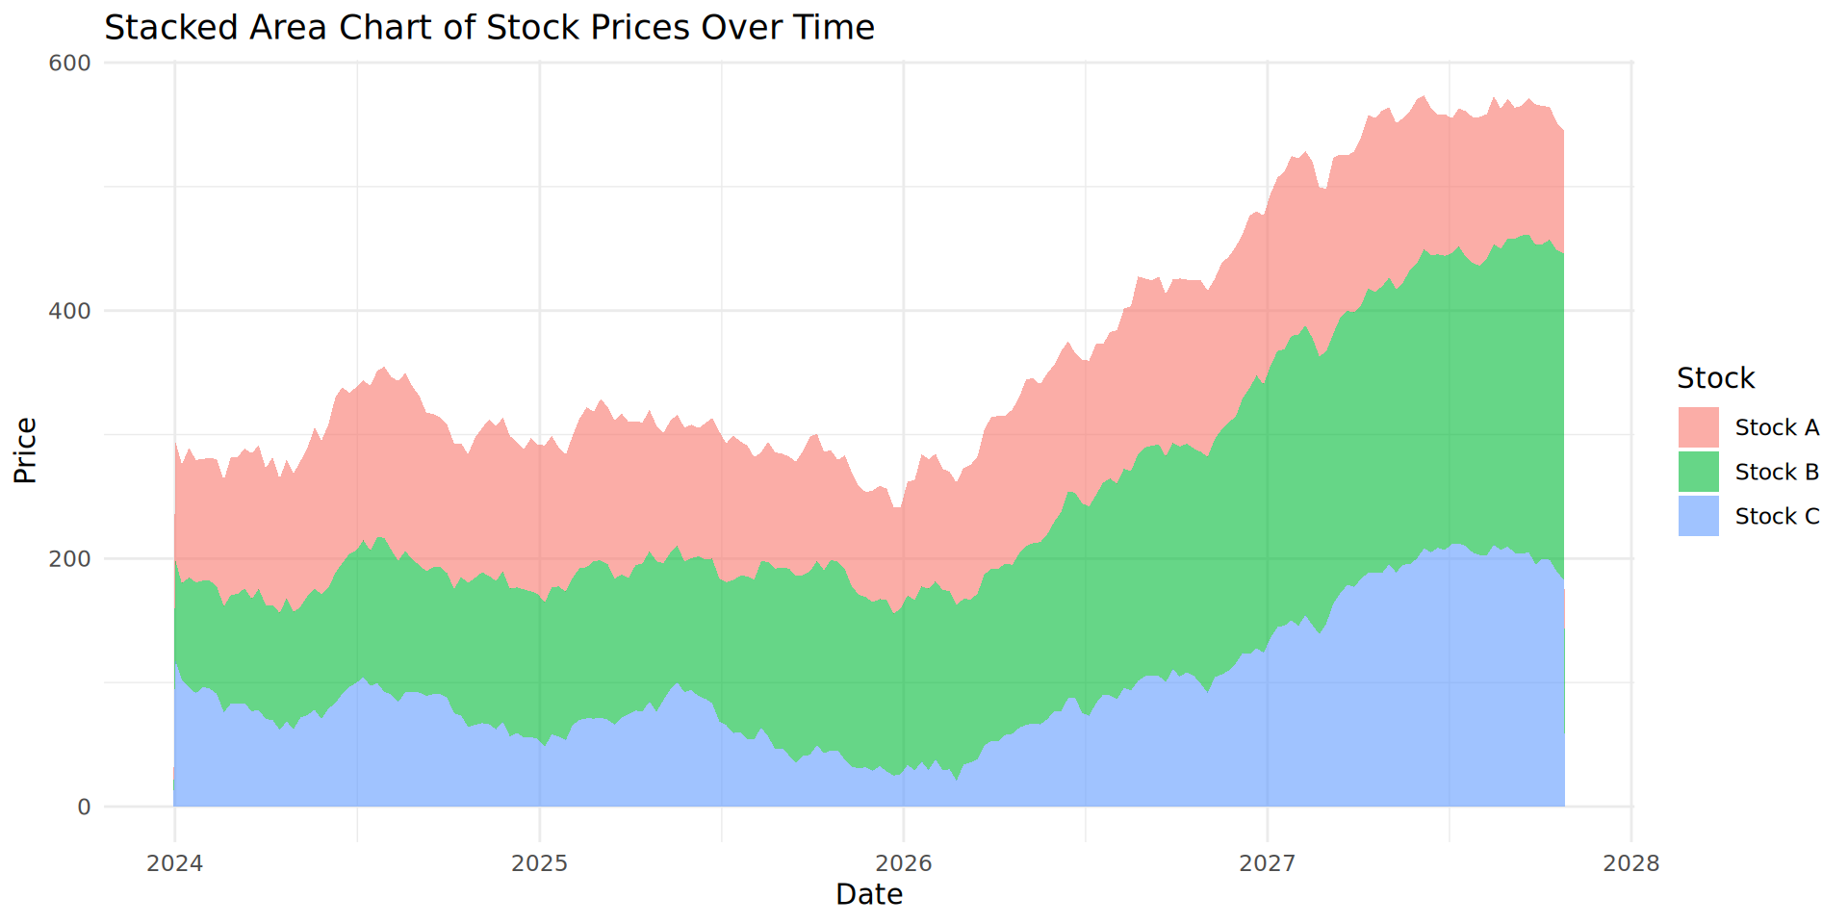The height and width of the screenshot is (924, 1848).
Task: Click the 2026 x-axis tick label
Action: pos(903,863)
